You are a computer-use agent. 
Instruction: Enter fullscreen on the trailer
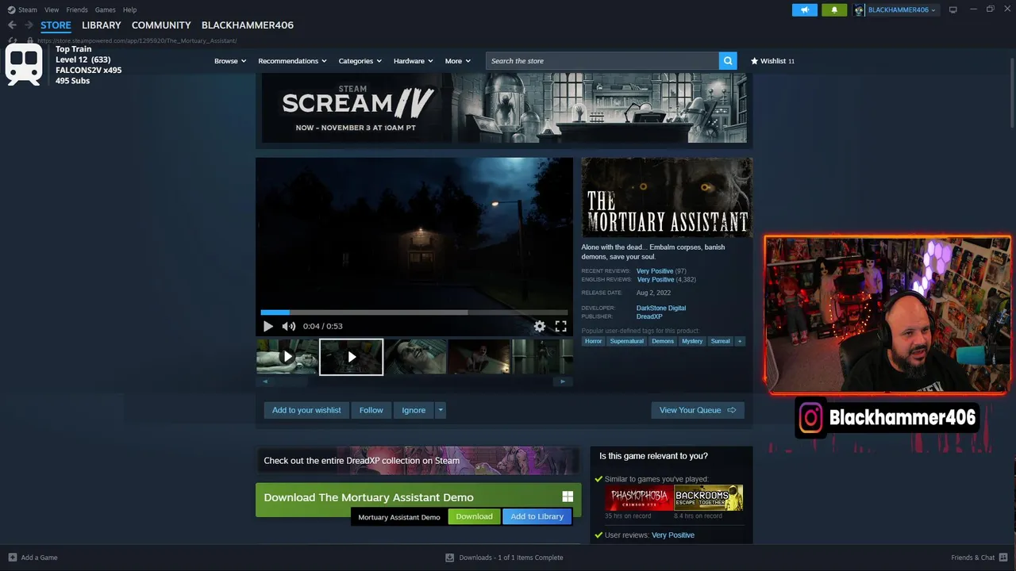point(561,326)
